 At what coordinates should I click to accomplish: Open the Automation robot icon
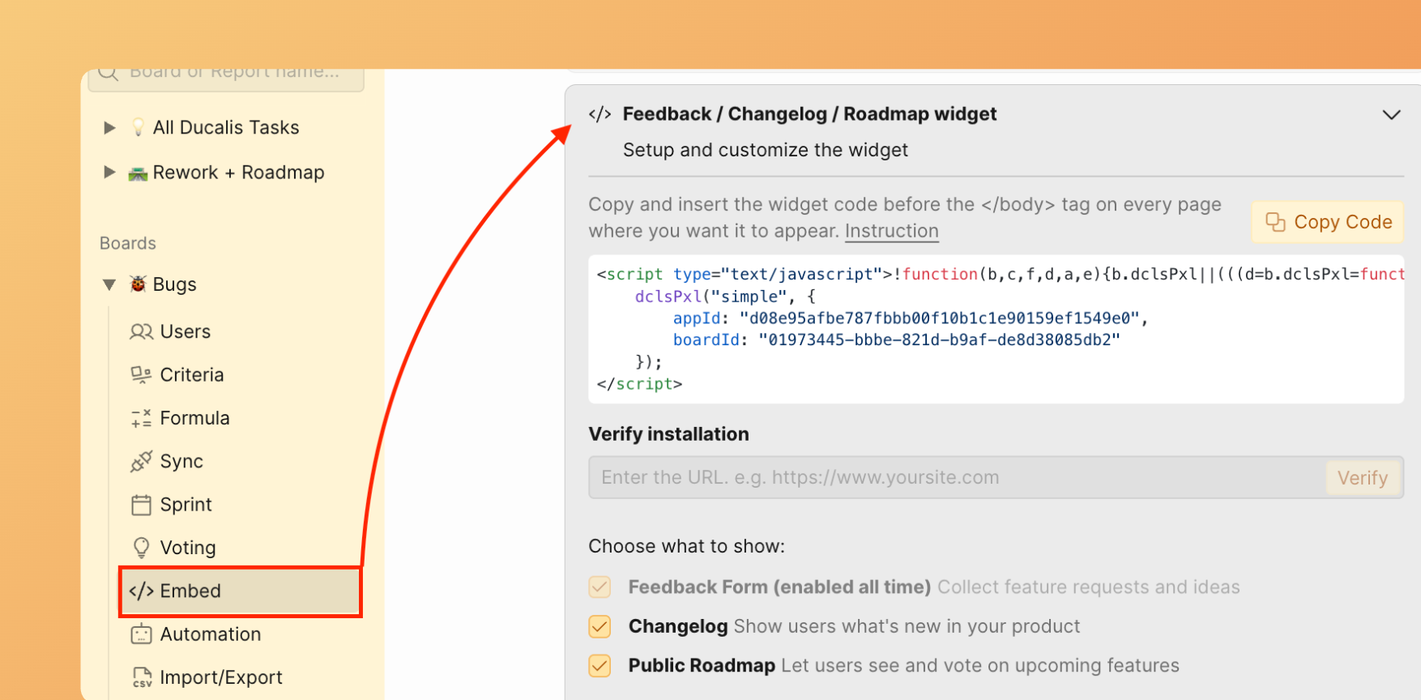pyautogui.click(x=142, y=634)
